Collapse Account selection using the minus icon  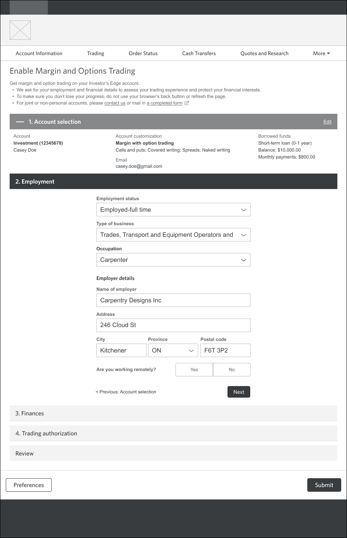click(20, 121)
